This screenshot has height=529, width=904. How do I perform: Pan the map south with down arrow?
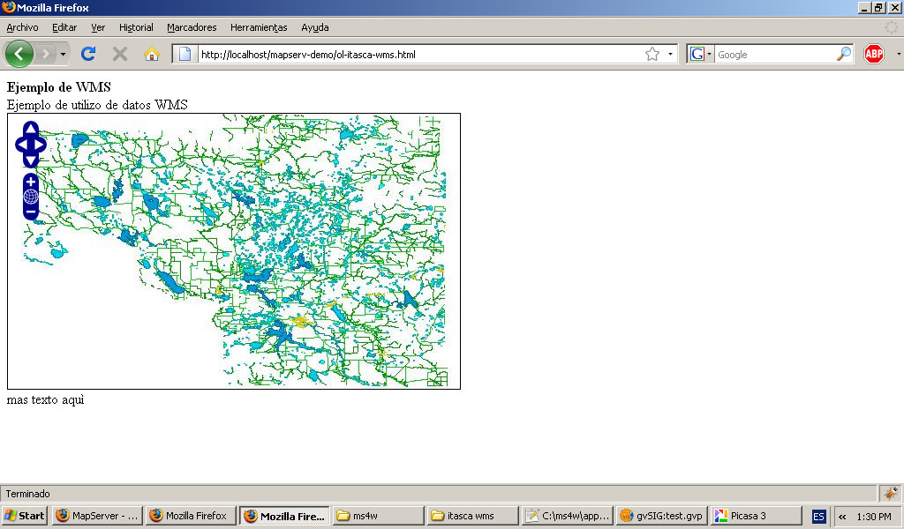pyautogui.click(x=31, y=160)
